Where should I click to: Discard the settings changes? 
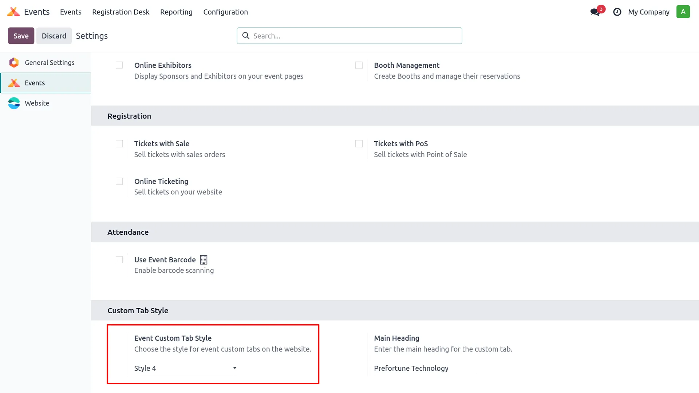pyautogui.click(x=54, y=36)
